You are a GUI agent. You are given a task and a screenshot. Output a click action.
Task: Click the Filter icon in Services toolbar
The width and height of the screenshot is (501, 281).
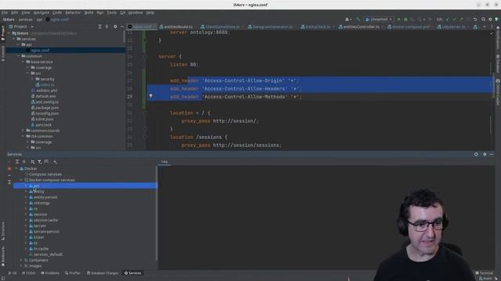(x=40, y=162)
